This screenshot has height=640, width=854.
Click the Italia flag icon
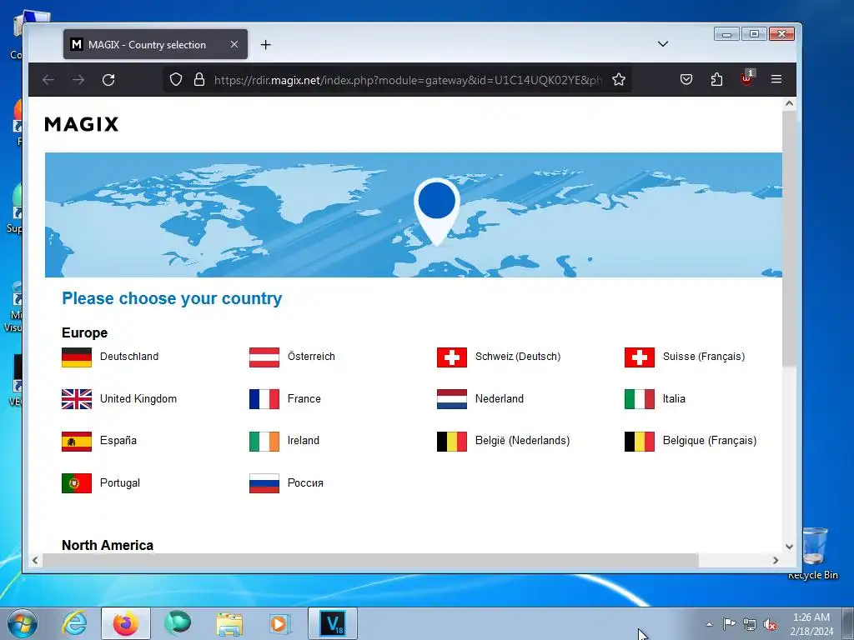point(640,399)
